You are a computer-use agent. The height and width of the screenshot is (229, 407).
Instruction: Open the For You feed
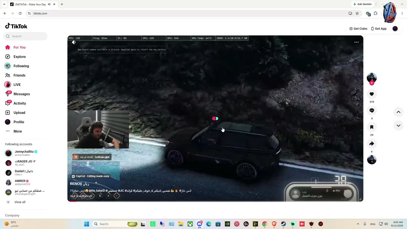15,47
